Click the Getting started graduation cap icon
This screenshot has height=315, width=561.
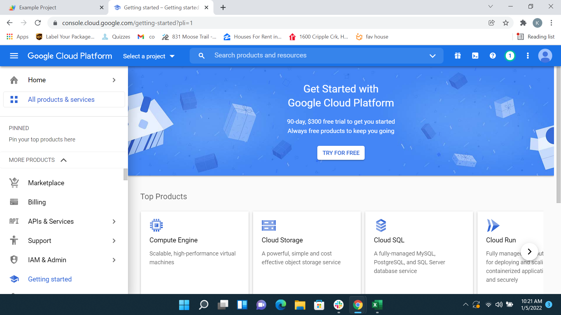[x=14, y=279]
